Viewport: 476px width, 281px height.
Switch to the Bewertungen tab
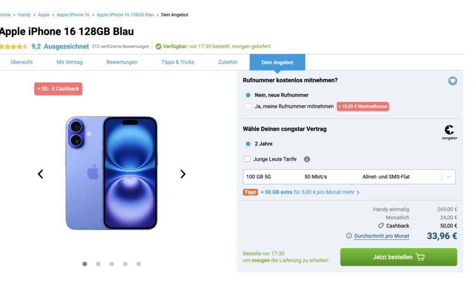point(122,62)
